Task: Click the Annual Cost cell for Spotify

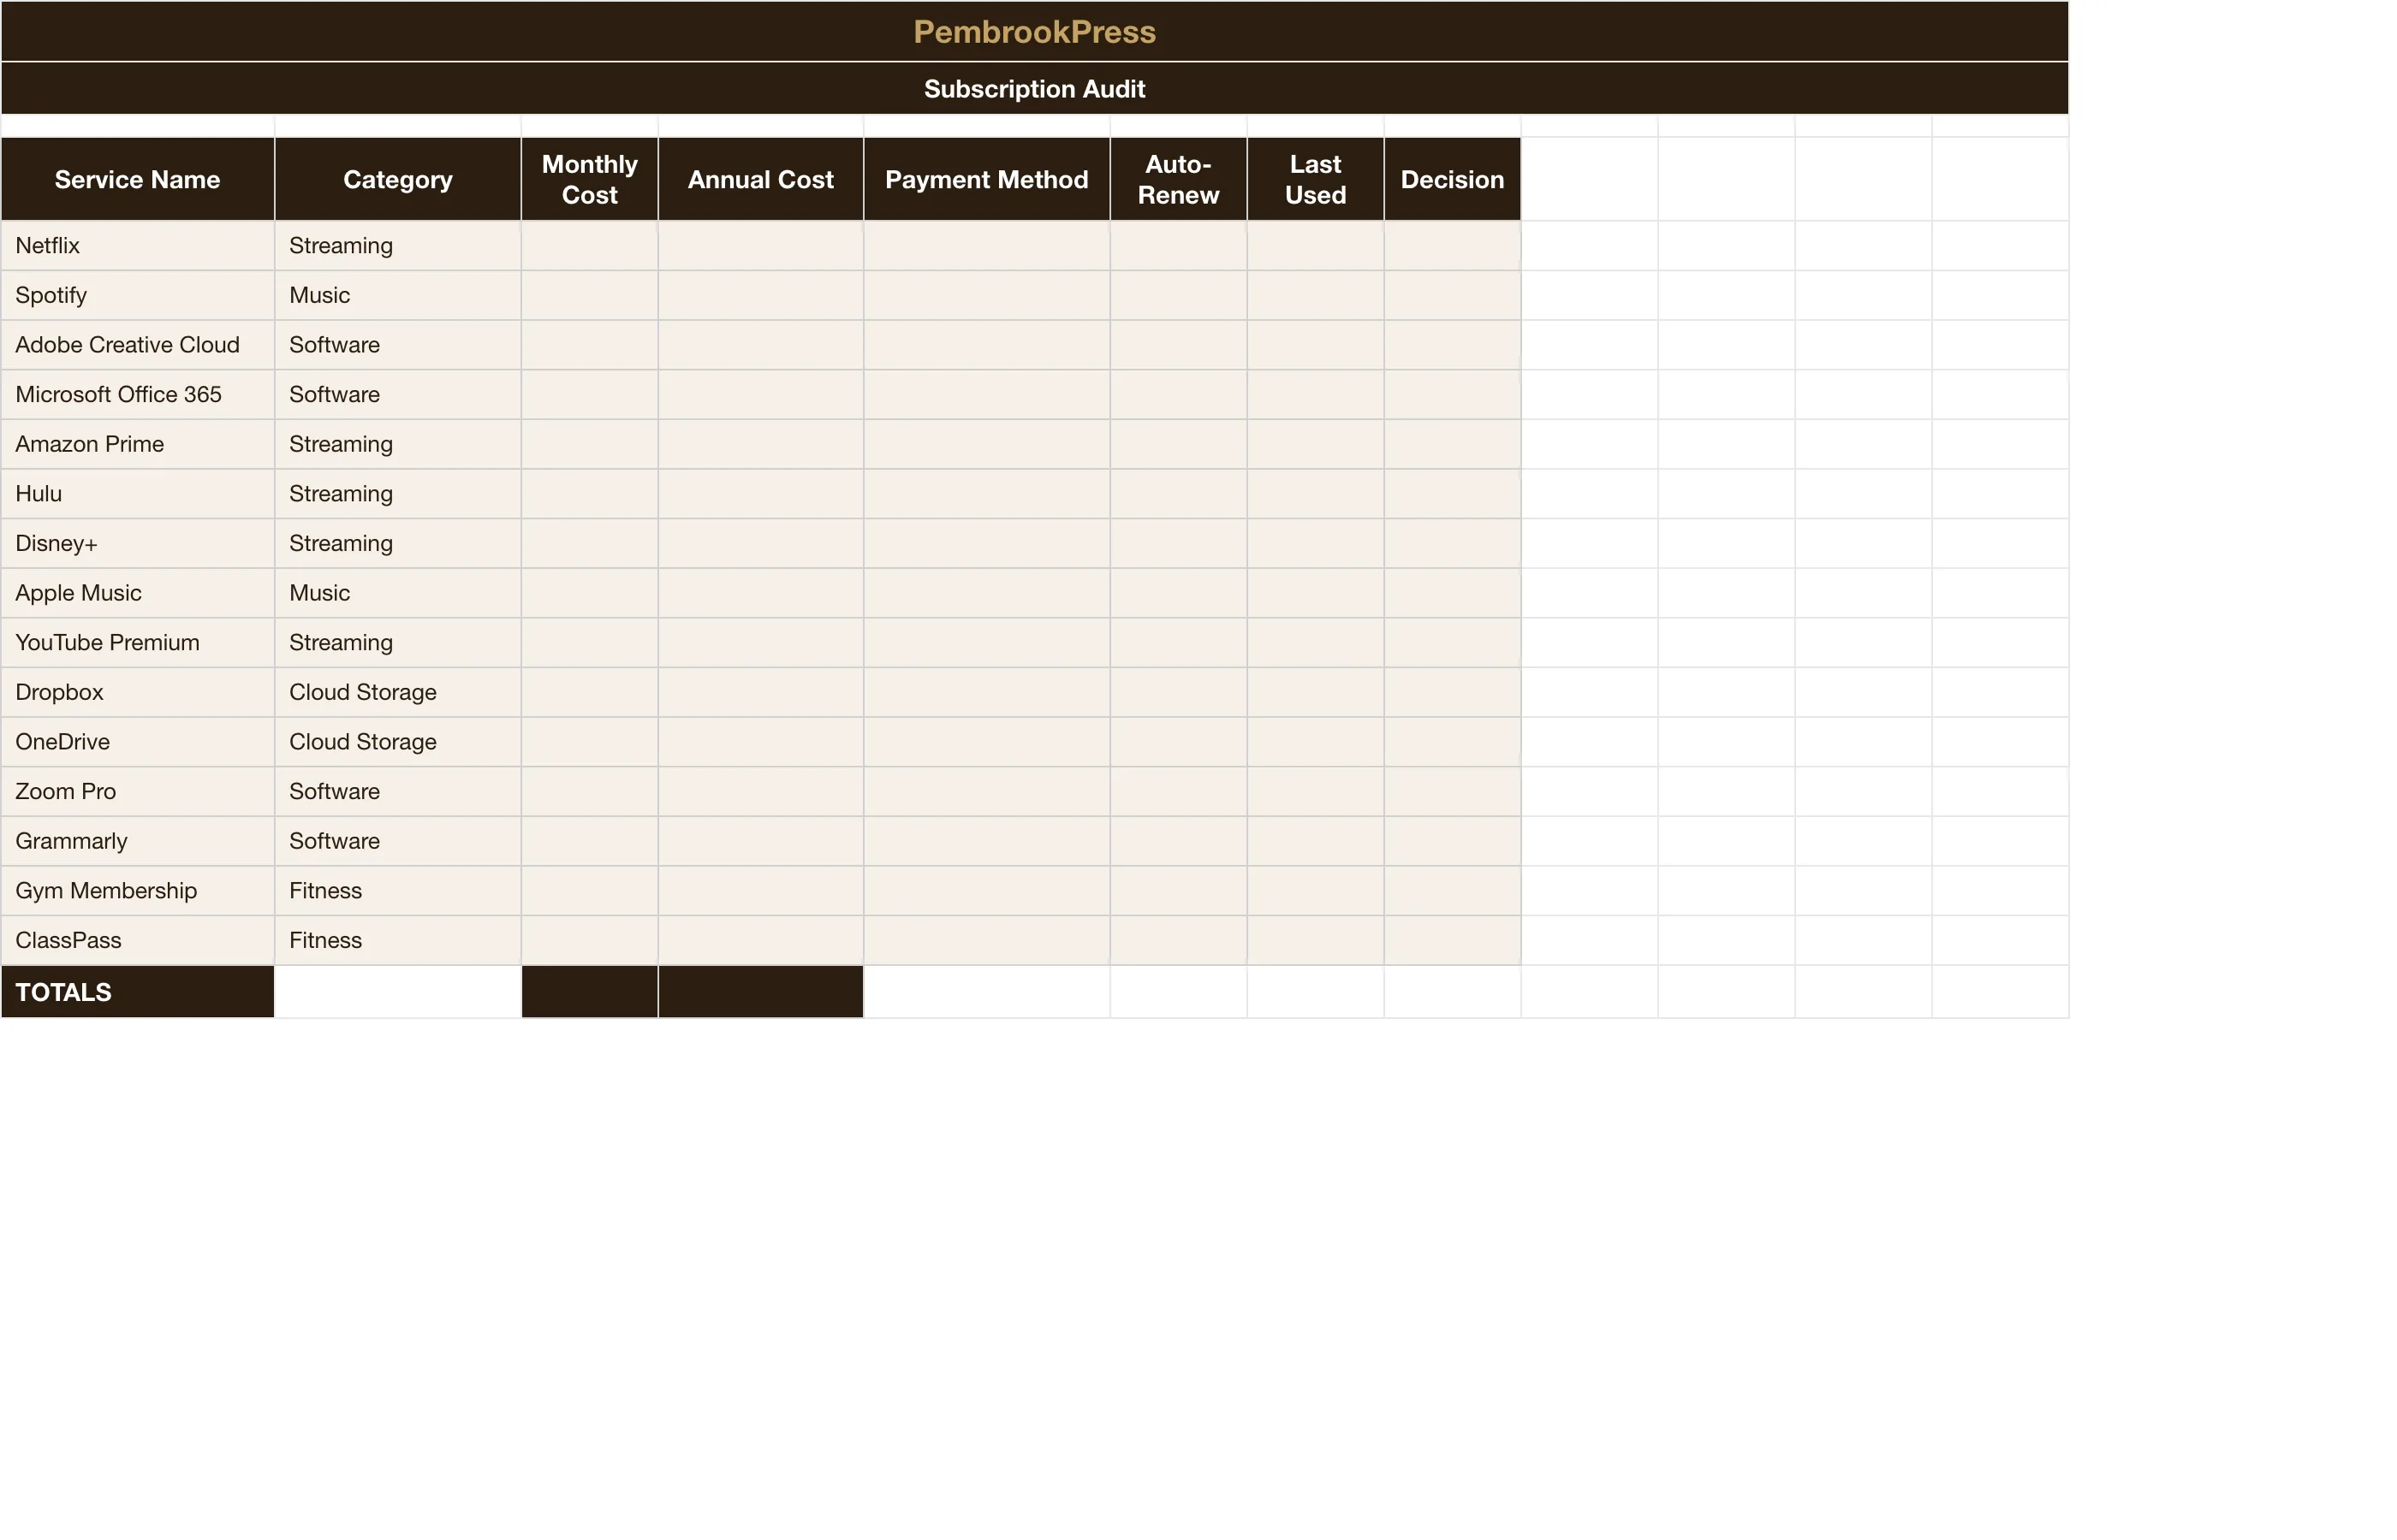Action: click(x=761, y=295)
